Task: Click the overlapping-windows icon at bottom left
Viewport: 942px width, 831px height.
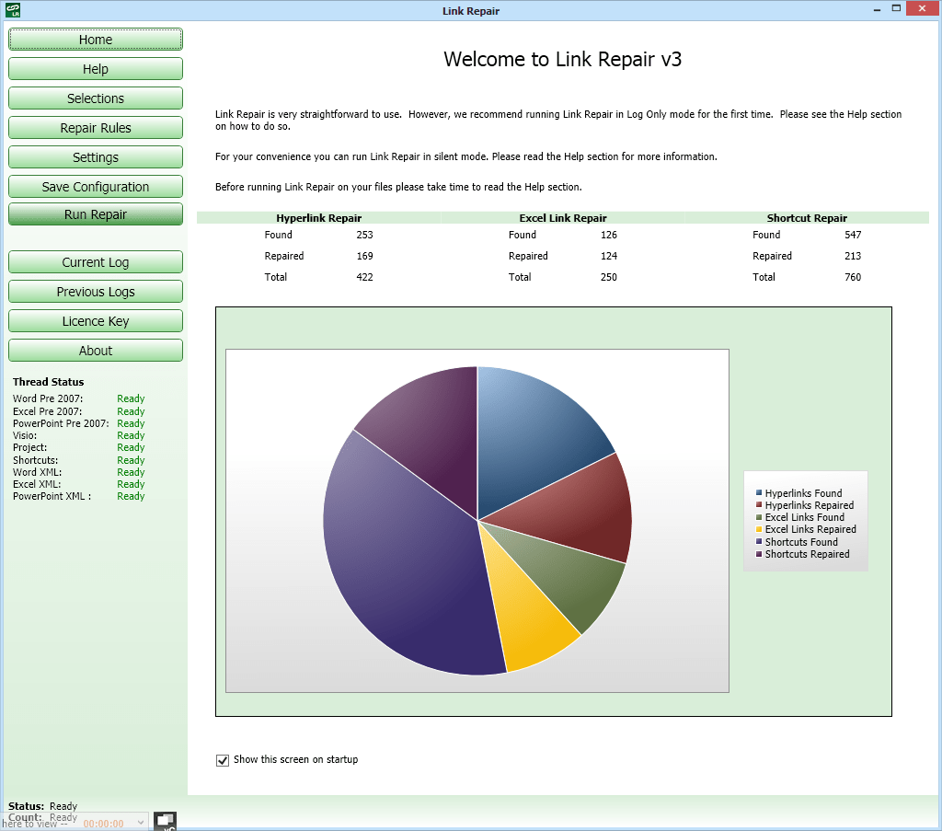Action: 165,821
